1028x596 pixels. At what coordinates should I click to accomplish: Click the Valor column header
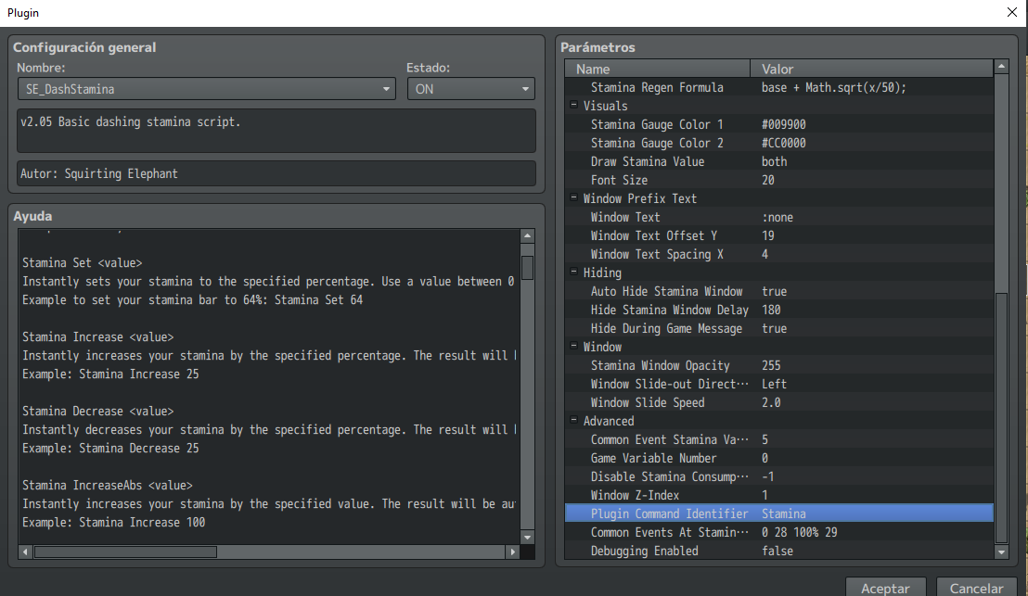[872, 69]
